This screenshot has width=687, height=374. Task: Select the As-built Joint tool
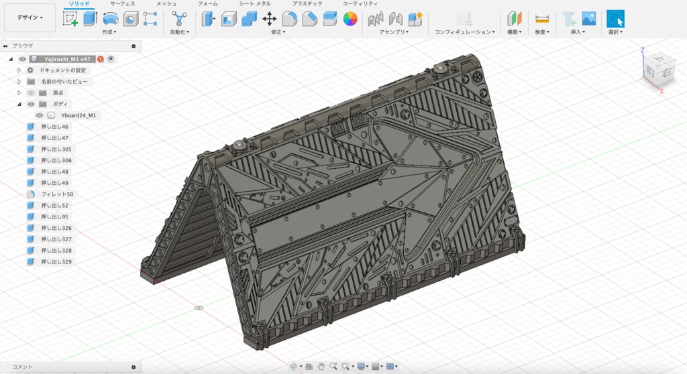click(x=395, y=19)
